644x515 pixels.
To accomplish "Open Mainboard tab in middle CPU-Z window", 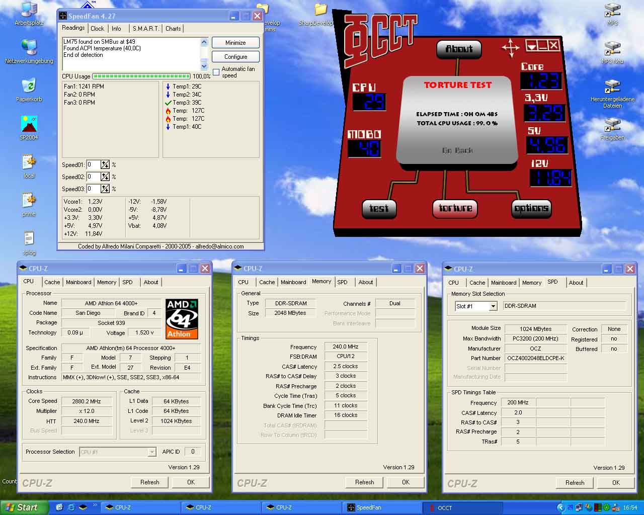I will [293, 282].
